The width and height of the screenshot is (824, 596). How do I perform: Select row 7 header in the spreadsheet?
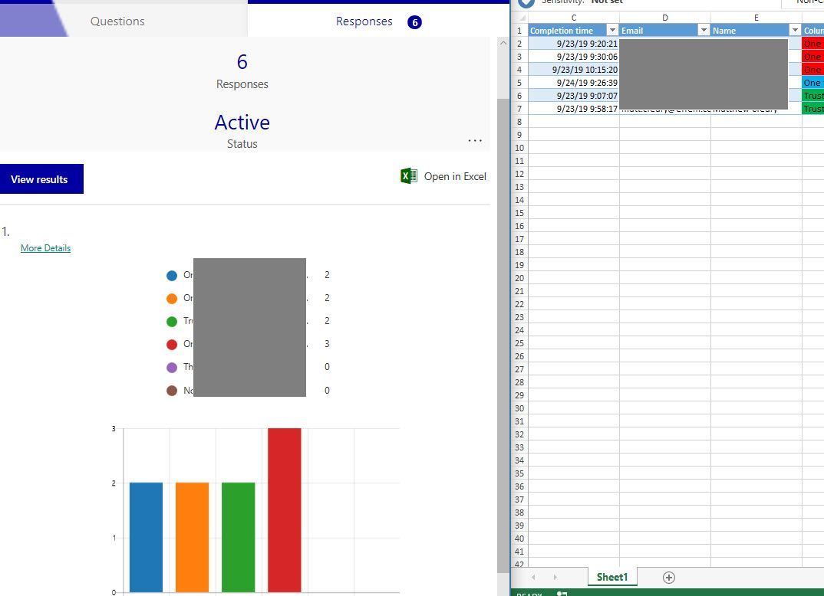[519, 108]
